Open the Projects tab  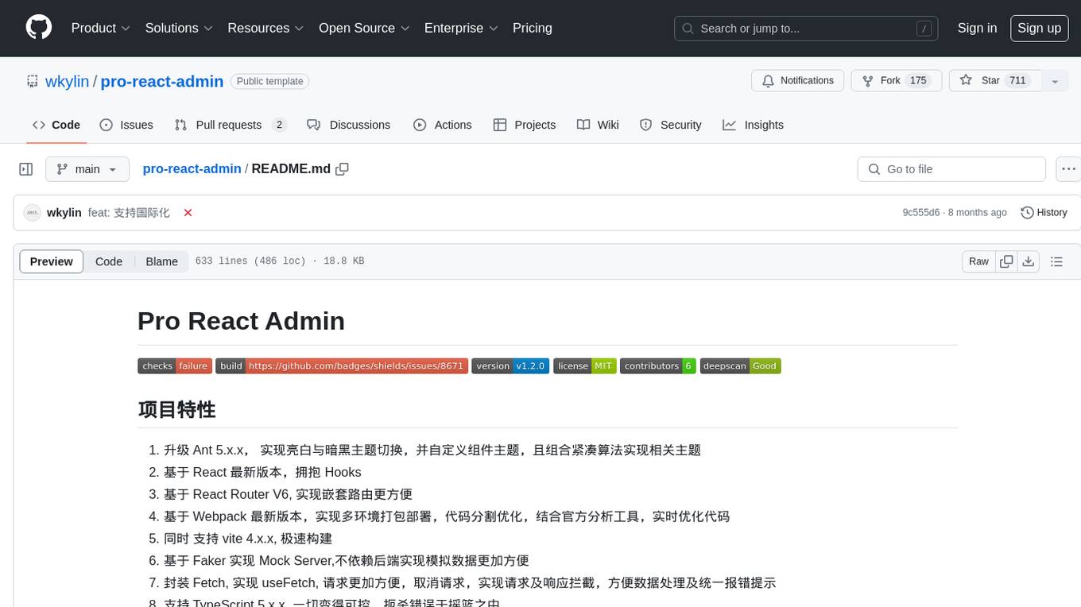(525, 125)
